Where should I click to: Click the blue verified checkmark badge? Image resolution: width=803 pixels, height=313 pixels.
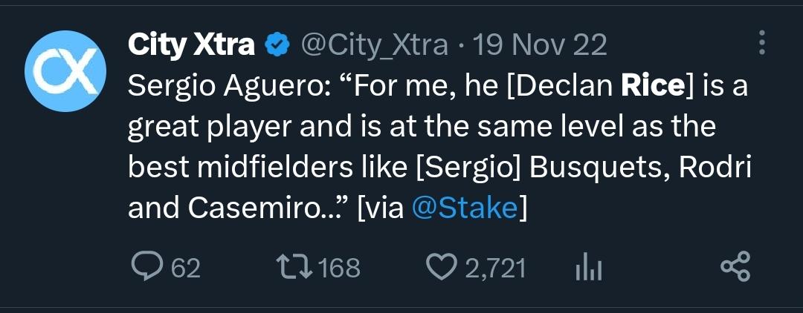coord(277,46)
